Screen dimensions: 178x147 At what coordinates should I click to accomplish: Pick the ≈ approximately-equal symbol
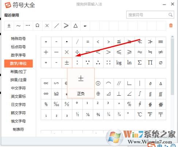pyautogui.click(x=140, y=52)
